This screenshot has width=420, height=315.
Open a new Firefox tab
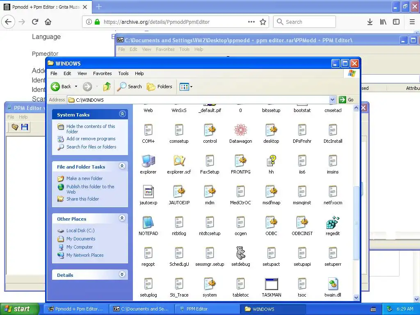coord(99,7)
